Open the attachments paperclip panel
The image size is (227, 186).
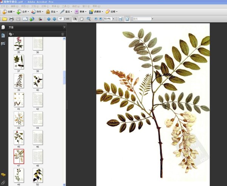tap(3, 183)
